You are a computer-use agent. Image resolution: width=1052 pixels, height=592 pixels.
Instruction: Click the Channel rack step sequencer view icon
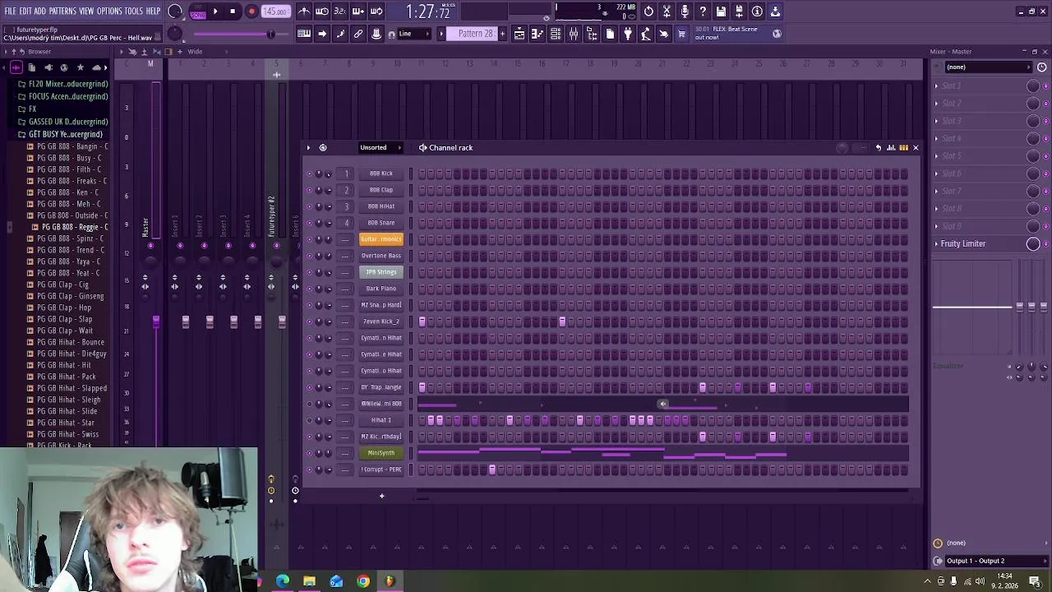pos(903,148)
